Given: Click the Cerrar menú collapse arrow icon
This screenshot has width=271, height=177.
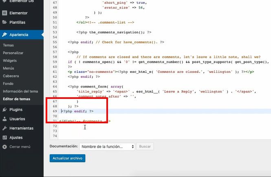Looking at the screenshot, I should coord(4,147).
